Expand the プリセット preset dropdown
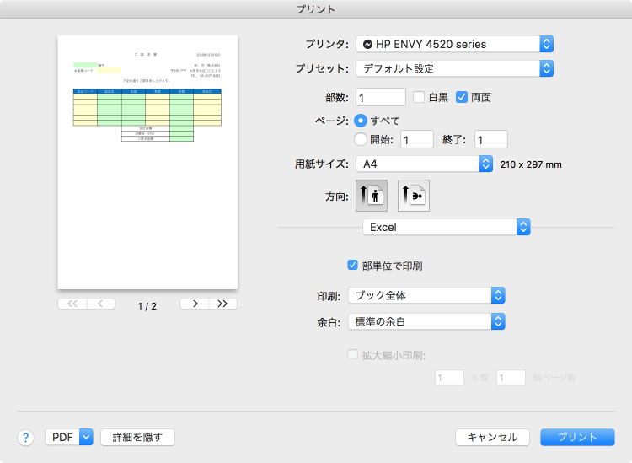The width and height of the screenshot is (632, 463). point(454,68)
